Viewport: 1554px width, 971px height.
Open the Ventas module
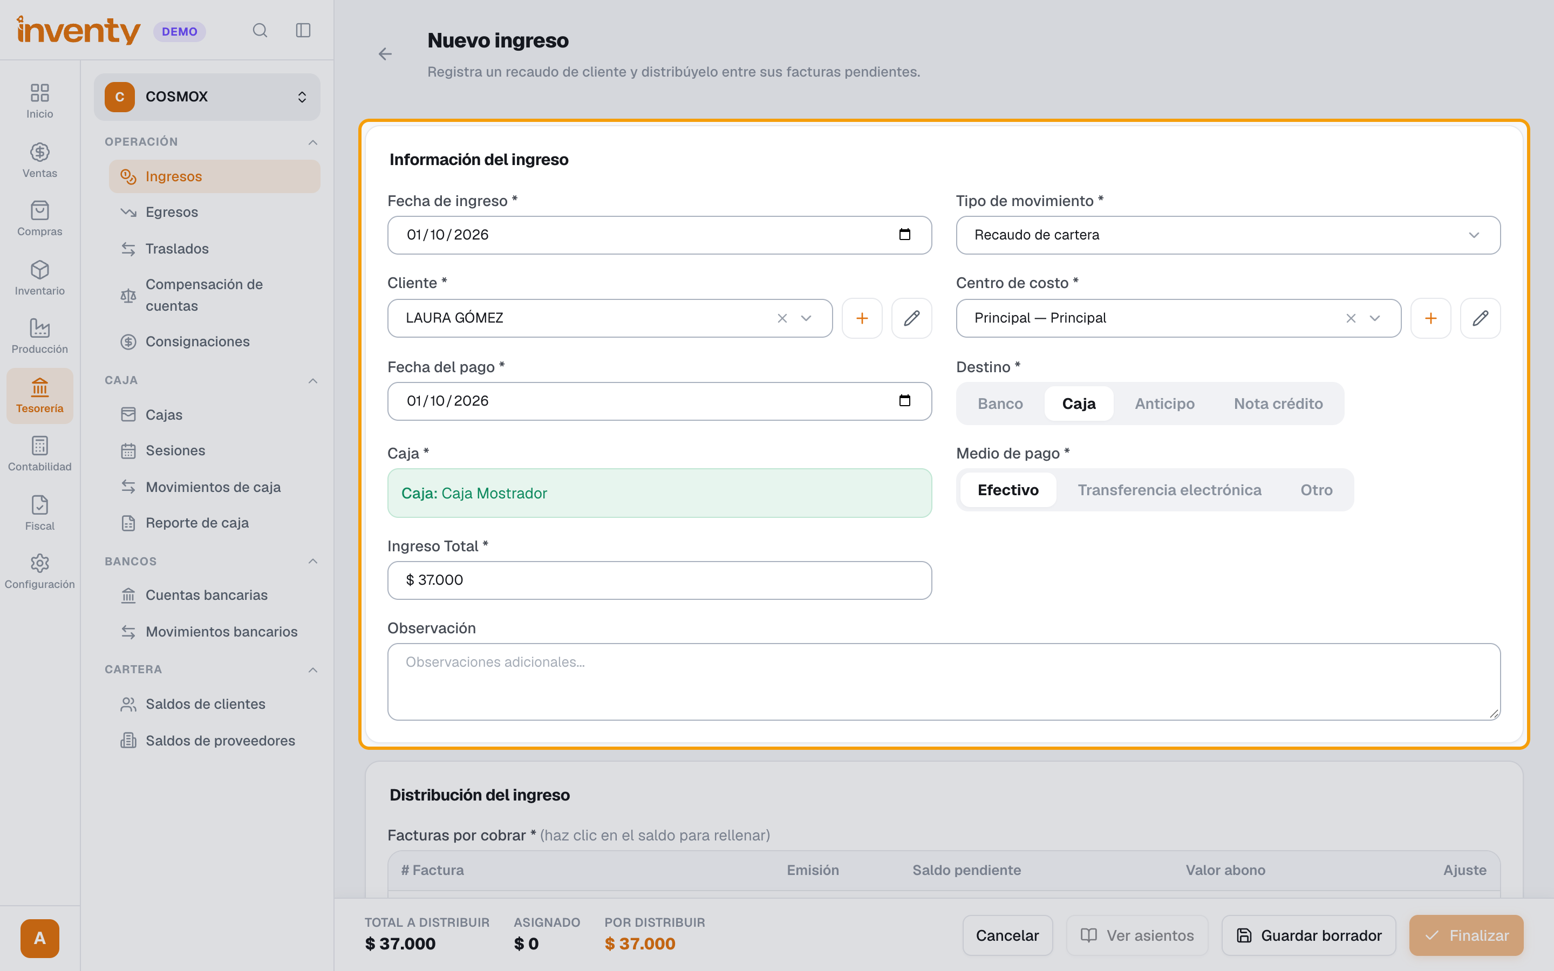40,161
